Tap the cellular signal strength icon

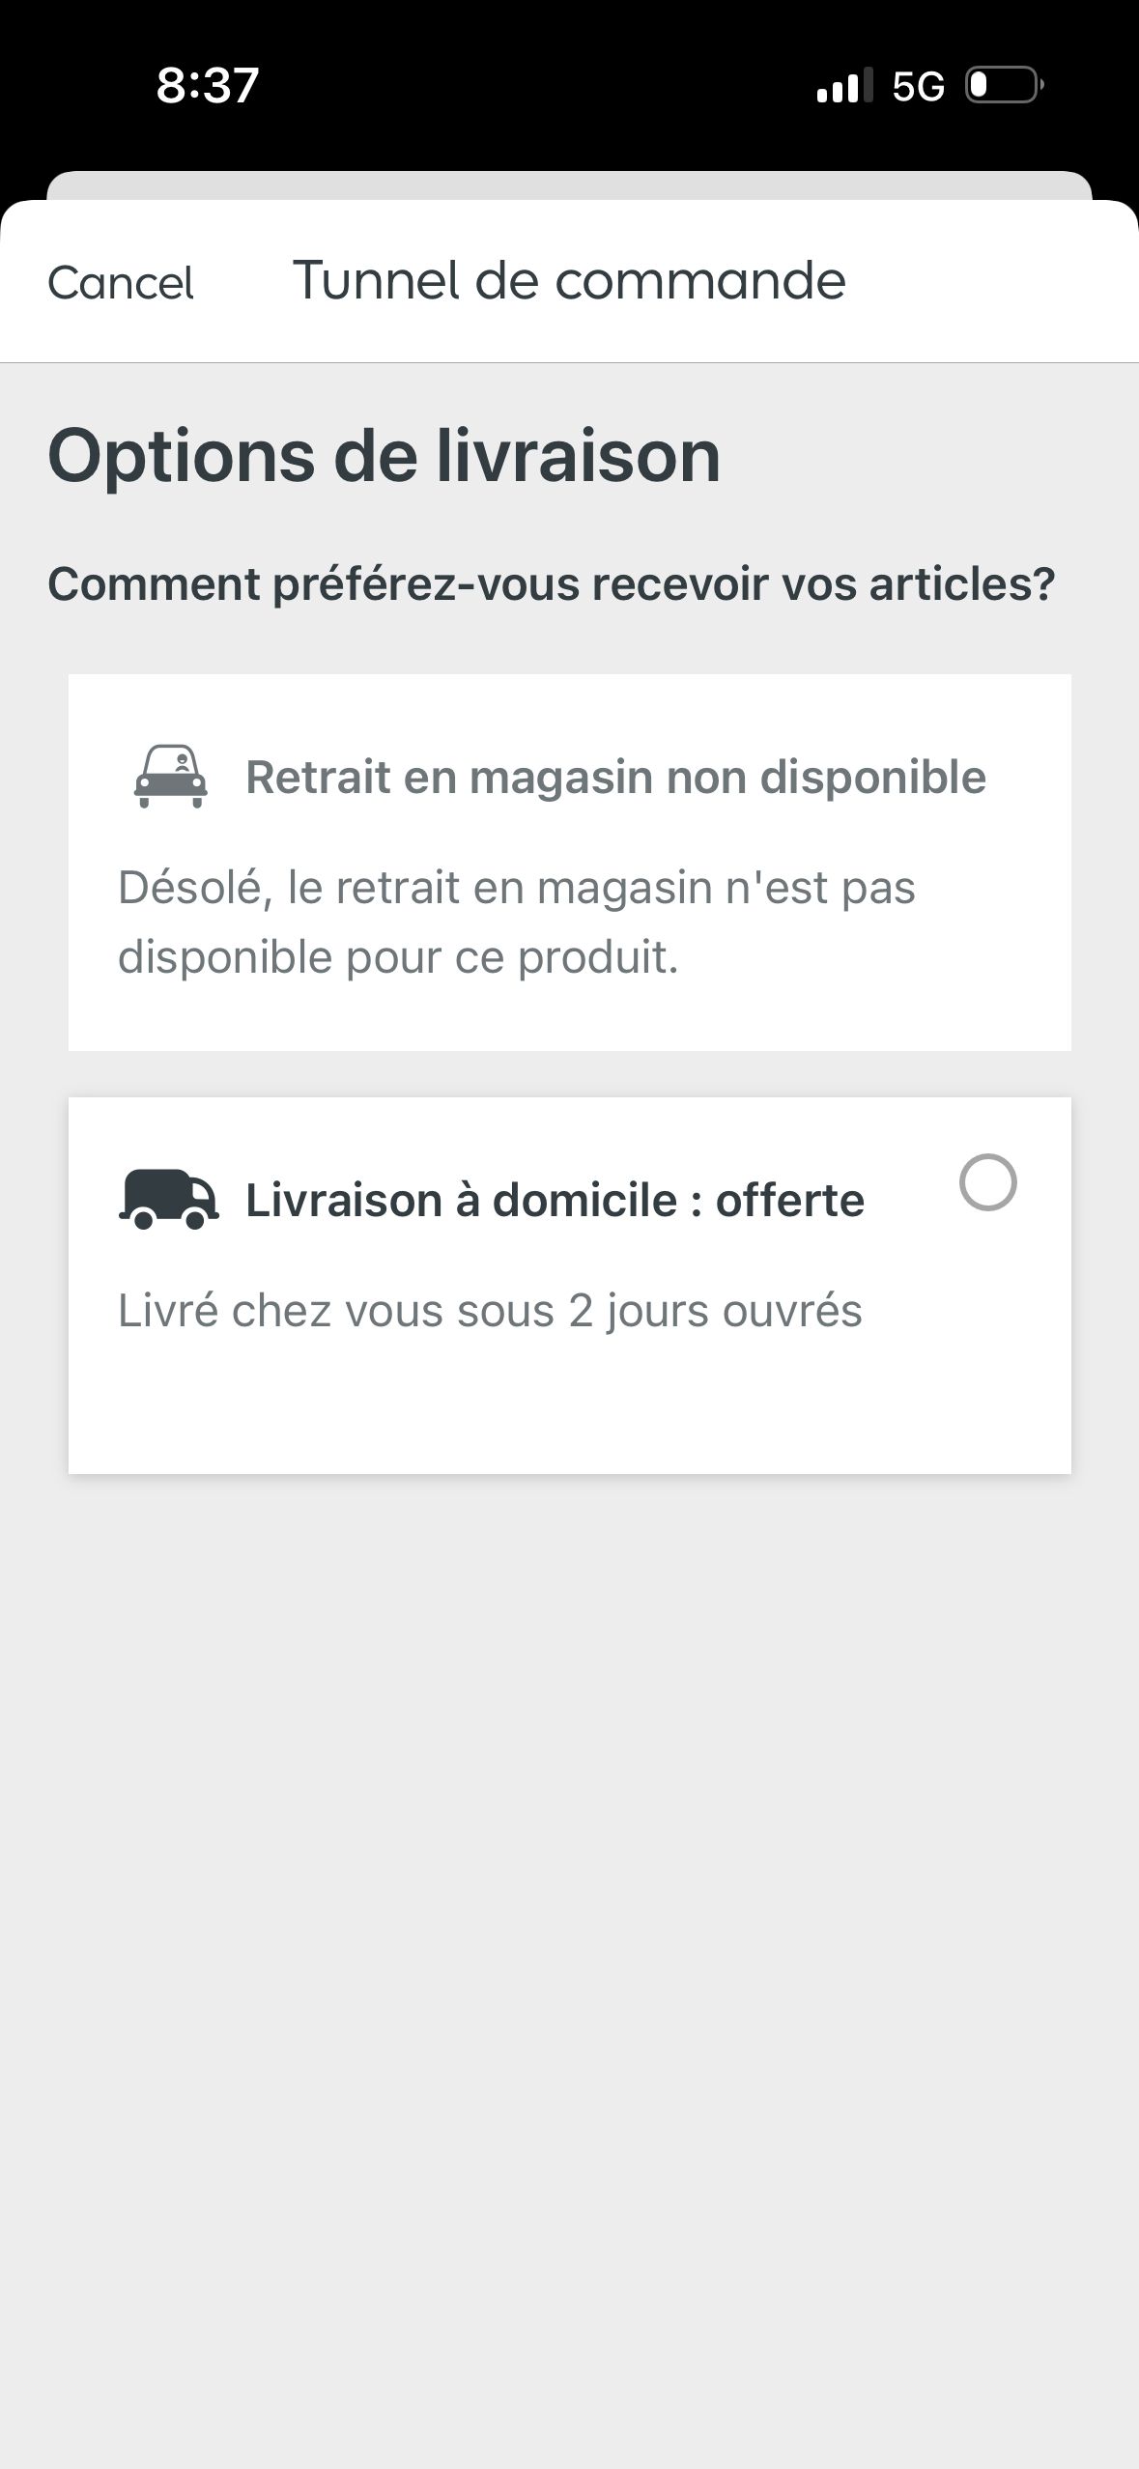[844, 86]
